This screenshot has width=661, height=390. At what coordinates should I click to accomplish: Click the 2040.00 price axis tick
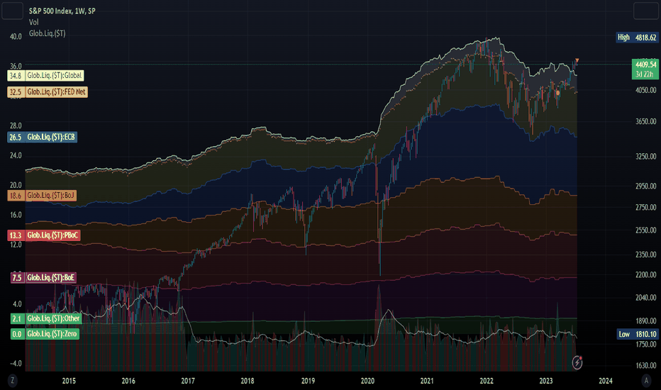(x=646, y=298)
